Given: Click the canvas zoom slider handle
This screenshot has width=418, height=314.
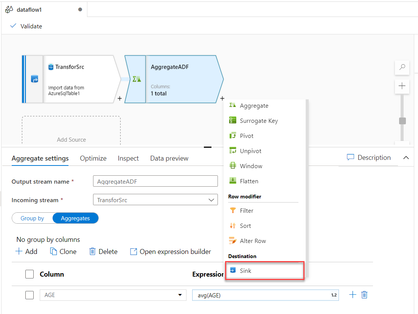Looking at the screenshot, I should point(402,121).
